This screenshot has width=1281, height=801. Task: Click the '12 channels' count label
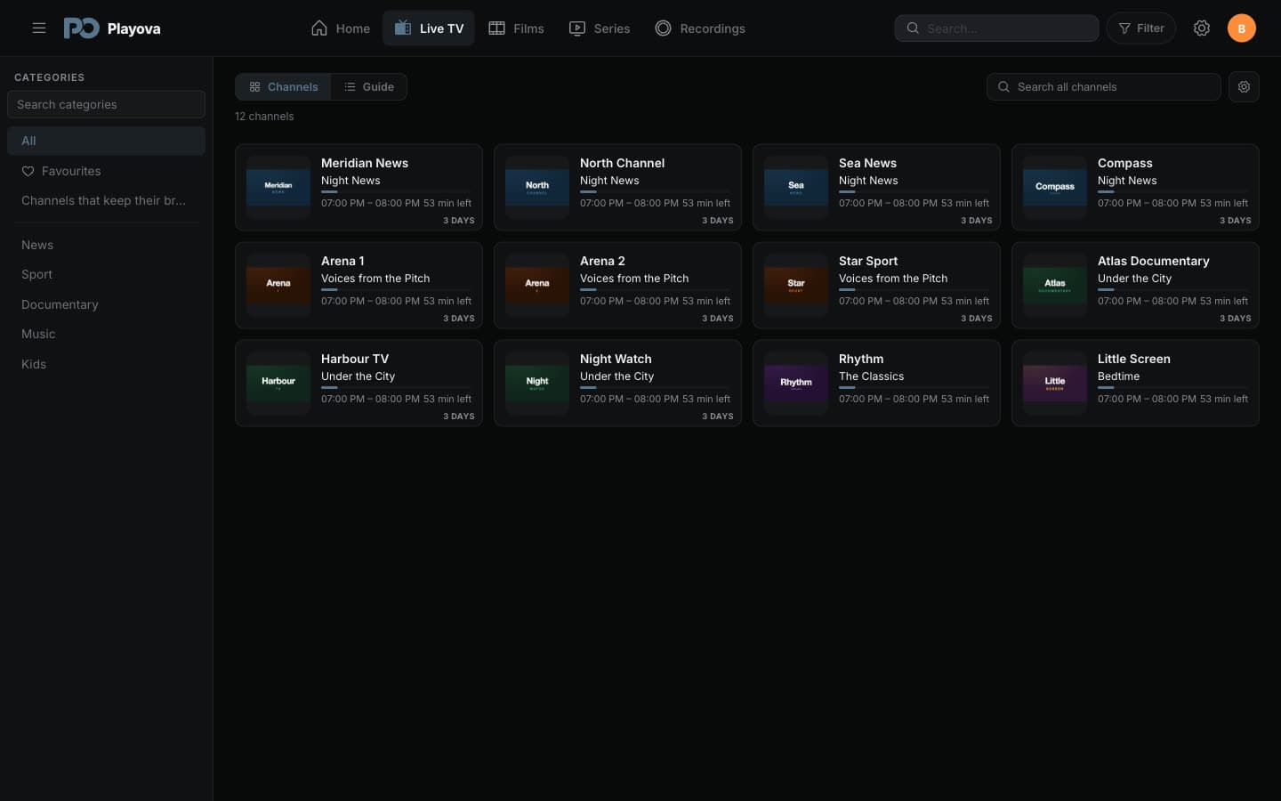click(x=264, y=117)
